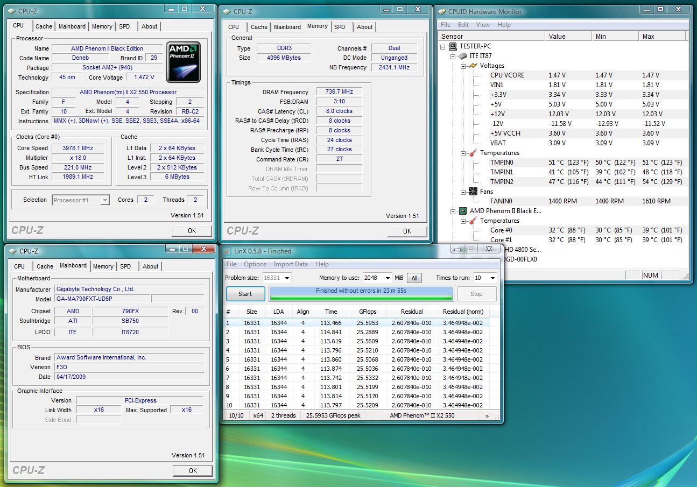Open the Options menu in LinX
The width and height of the screenshot is (697, 487).
(x=255, y=264)
